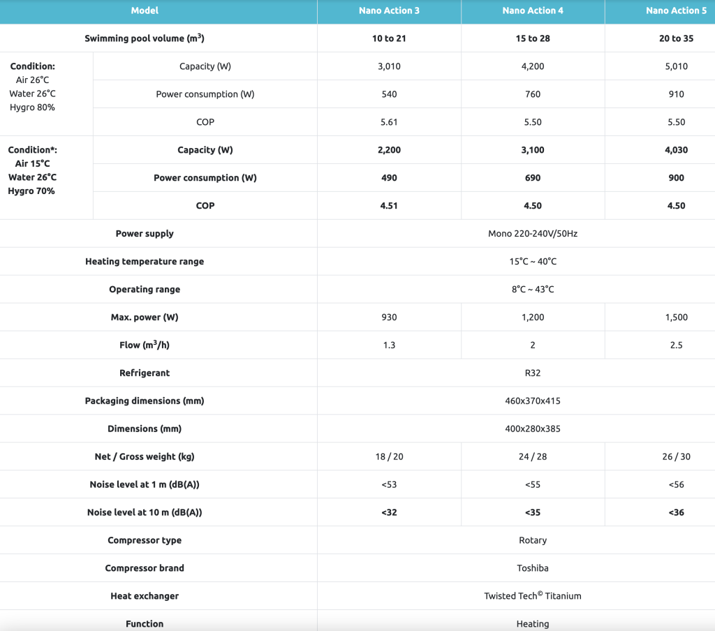The width and height of the screenshot is (715, 631).
Task: Click the COP value "5.61"
Action: coord(389,122)
